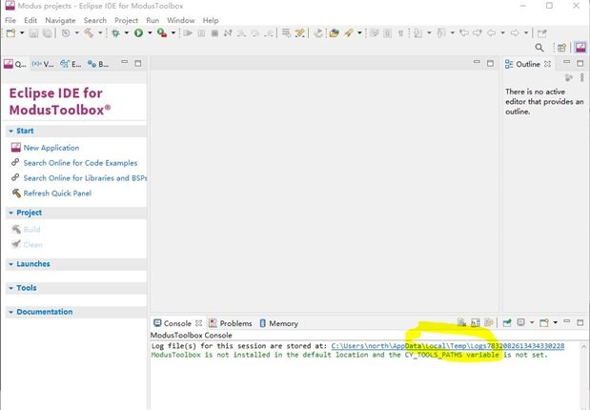Maximize the Outline view panel
Screen dimensions: 590x410
580,63
